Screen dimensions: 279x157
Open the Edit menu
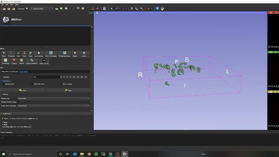(7, 5)
